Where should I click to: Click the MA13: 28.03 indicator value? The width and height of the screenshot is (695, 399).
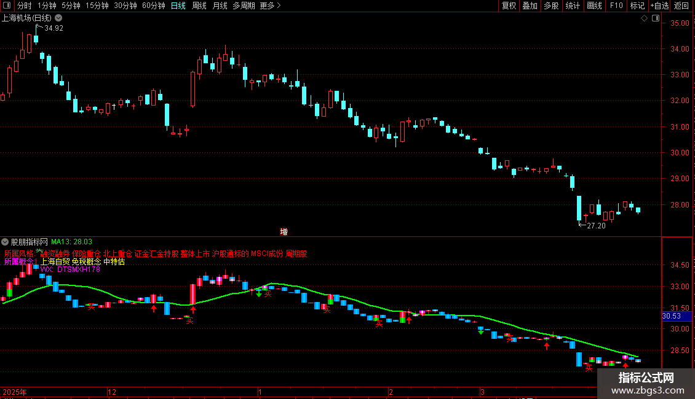(71, 242)
